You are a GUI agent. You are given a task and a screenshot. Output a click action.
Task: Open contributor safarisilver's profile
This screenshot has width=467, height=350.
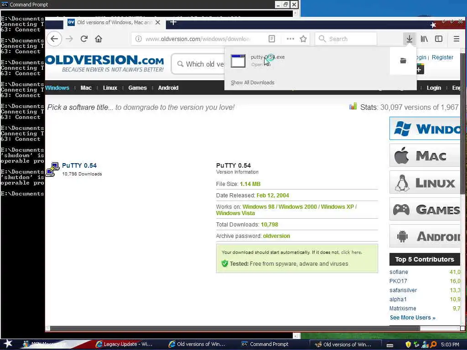coord(403,290)
